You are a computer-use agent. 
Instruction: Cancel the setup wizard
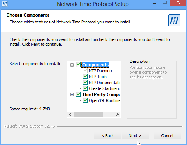point(167,136)
